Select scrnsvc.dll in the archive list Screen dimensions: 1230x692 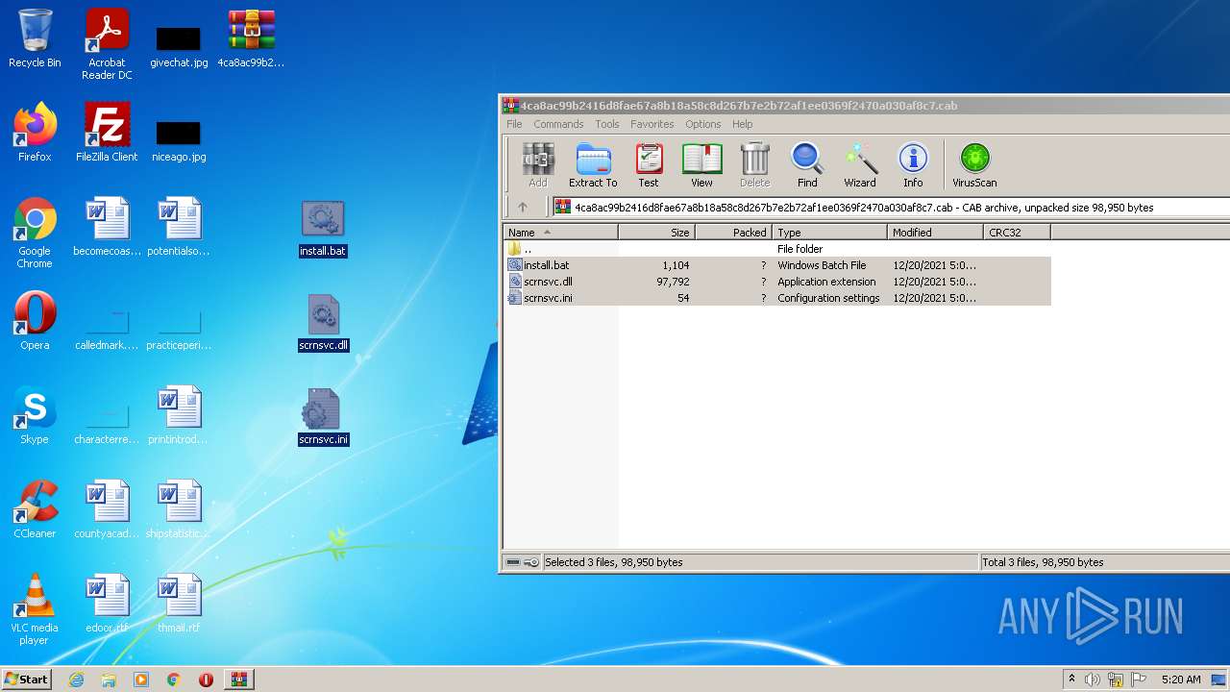tap(777, 282)
